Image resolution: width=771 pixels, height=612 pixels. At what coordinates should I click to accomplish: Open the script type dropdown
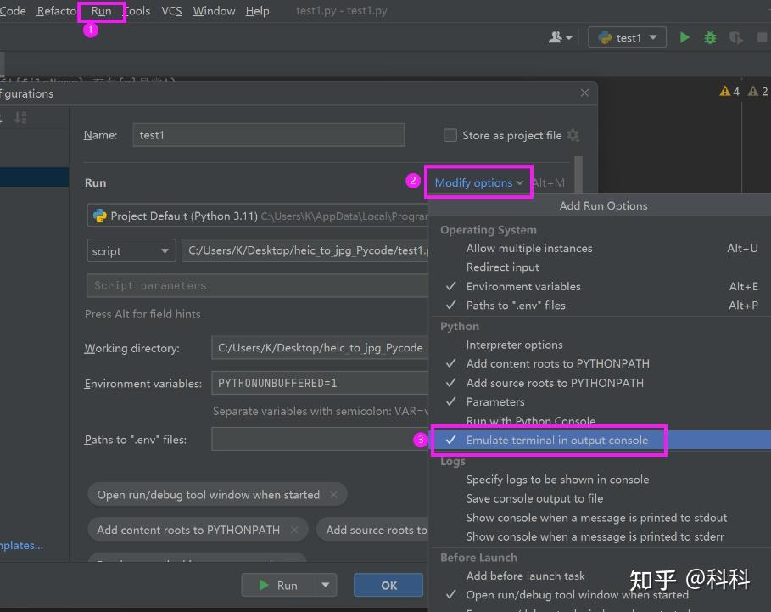click(x=131, y=250)
